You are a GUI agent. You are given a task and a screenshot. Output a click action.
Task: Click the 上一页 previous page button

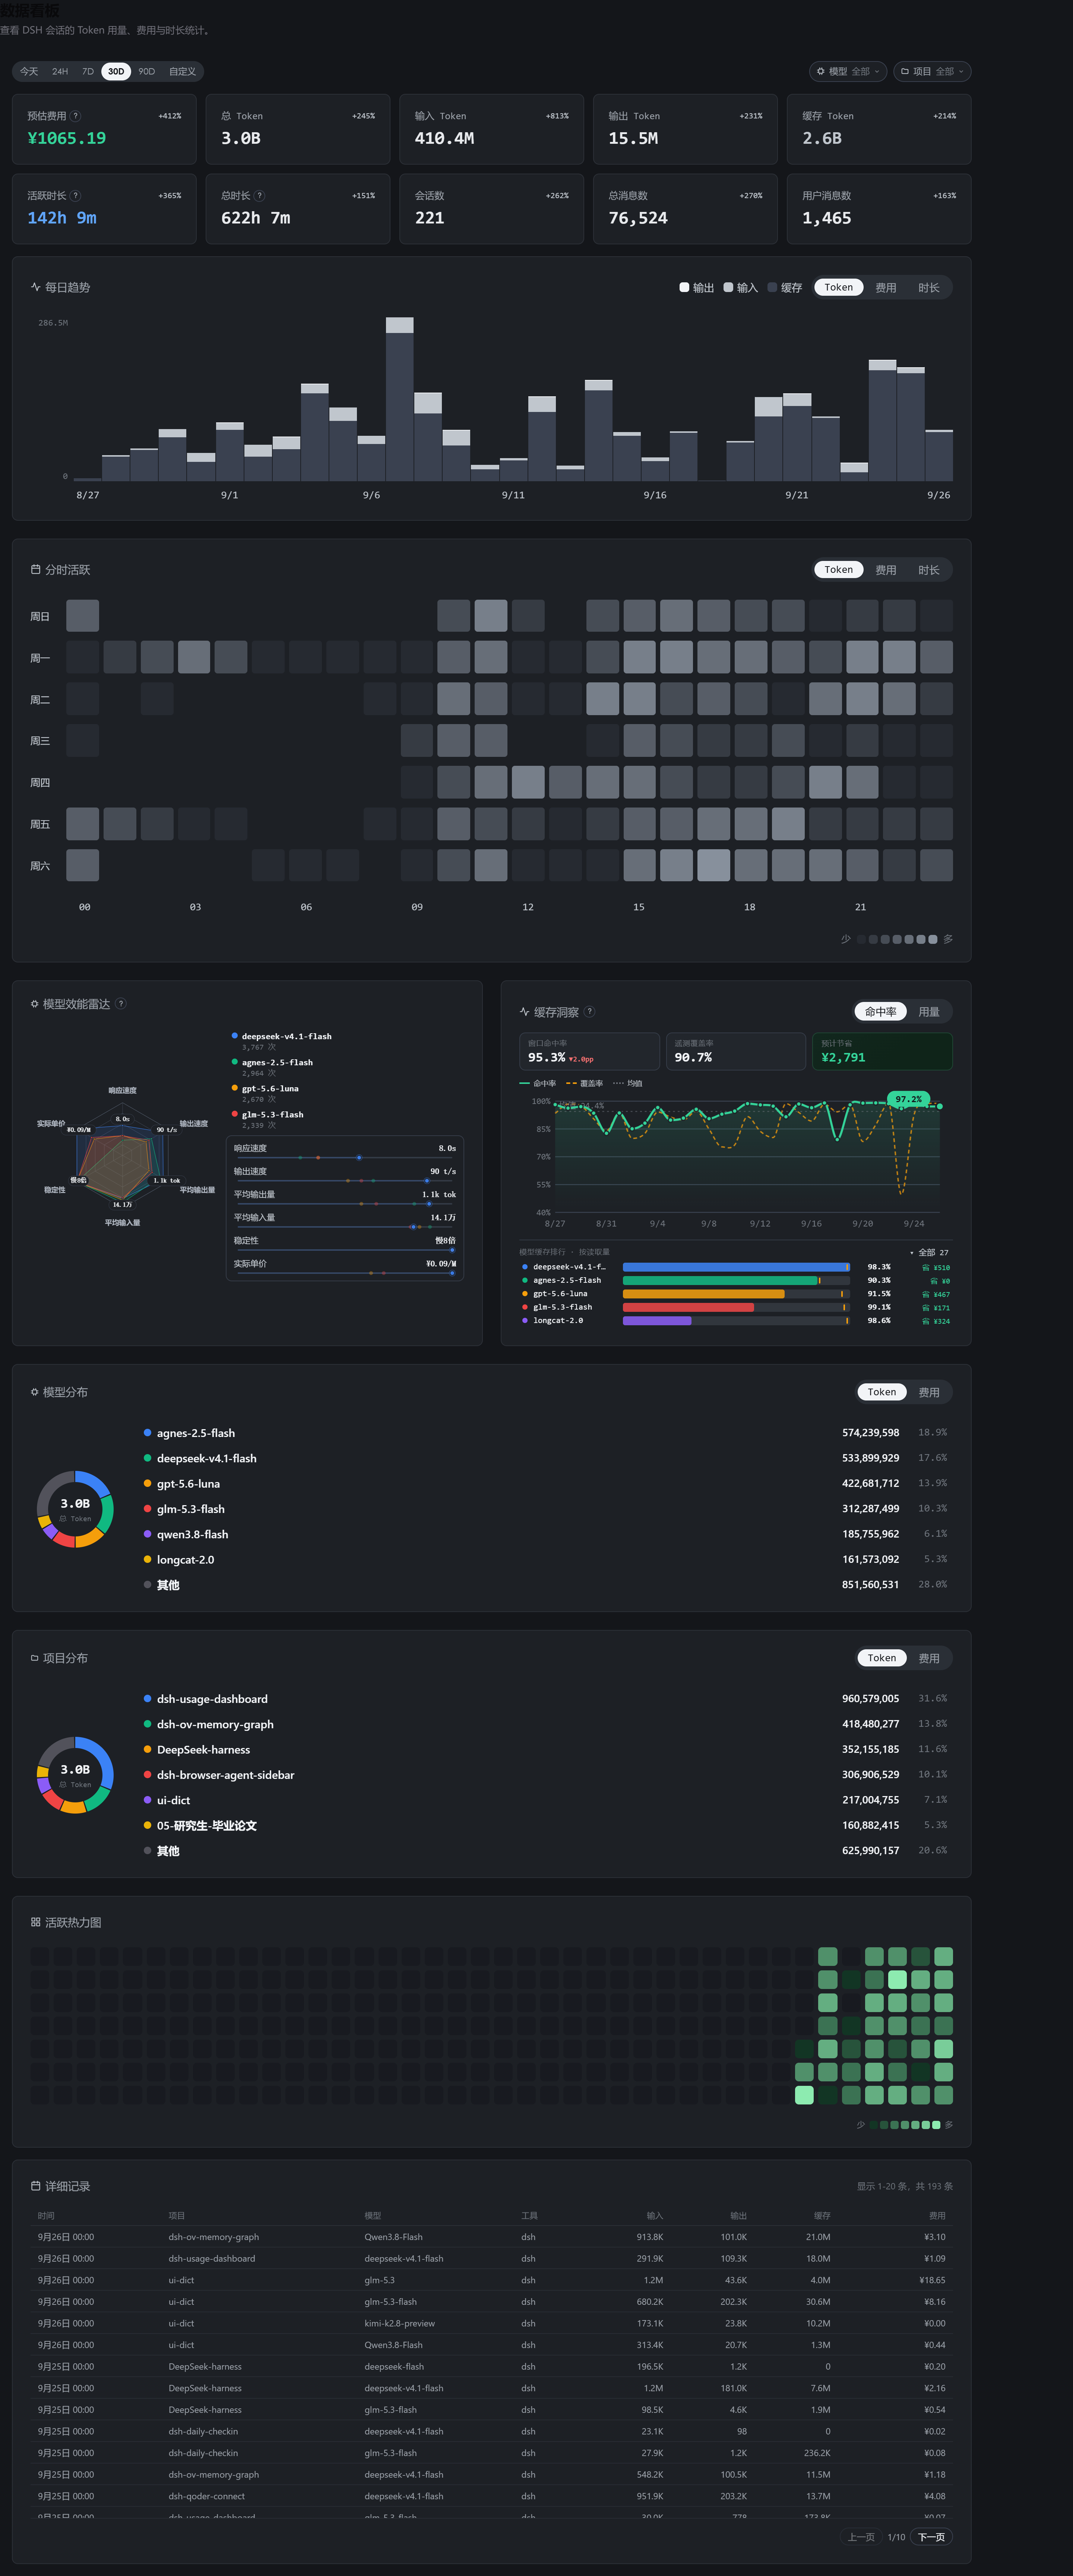point(861,2537)
